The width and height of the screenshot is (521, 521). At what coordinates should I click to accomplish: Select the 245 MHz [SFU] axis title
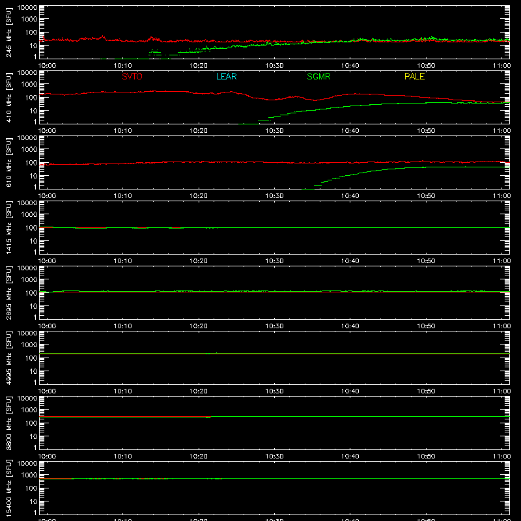(x=8, y=32)
